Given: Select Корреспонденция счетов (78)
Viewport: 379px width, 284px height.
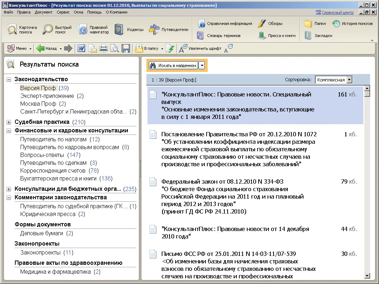Looking at the screenshot, I should point(59,170).
